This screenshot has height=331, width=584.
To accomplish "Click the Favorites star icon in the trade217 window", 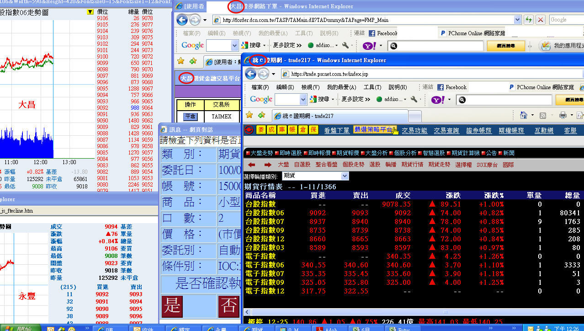I will 249,115.
